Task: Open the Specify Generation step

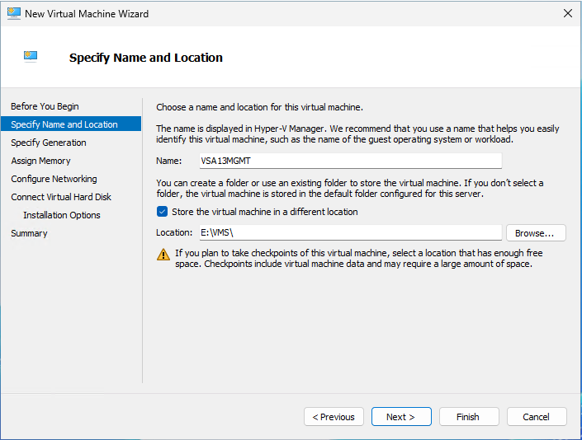Action: point(49,143)
